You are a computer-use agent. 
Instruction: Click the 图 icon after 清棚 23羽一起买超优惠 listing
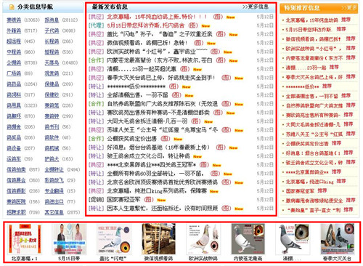pos(185,69)
